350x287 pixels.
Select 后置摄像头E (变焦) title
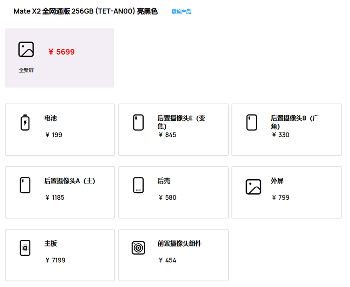pyautogui.click(x=181, y=122)
